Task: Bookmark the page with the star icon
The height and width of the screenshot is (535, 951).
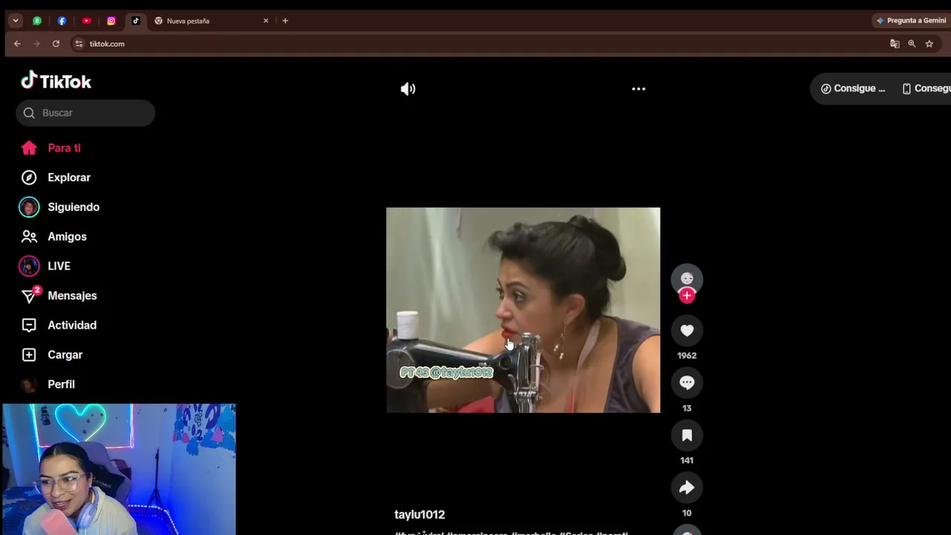Action: coord(929,44)
